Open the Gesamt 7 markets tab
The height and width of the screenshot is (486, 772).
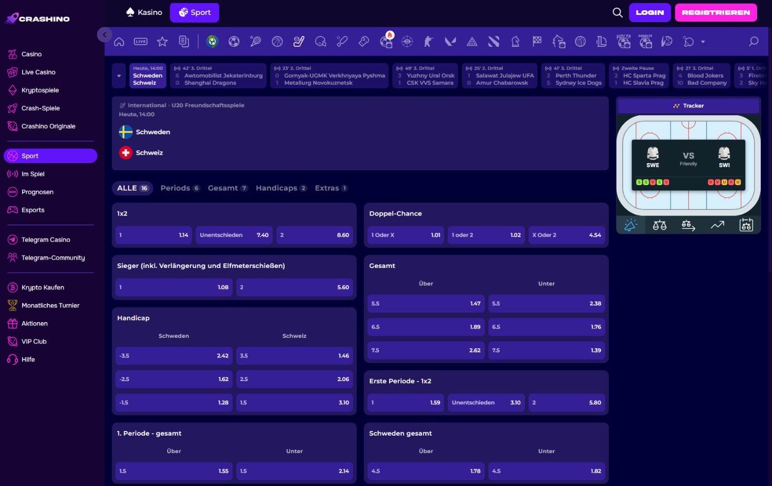coord(228,188)
